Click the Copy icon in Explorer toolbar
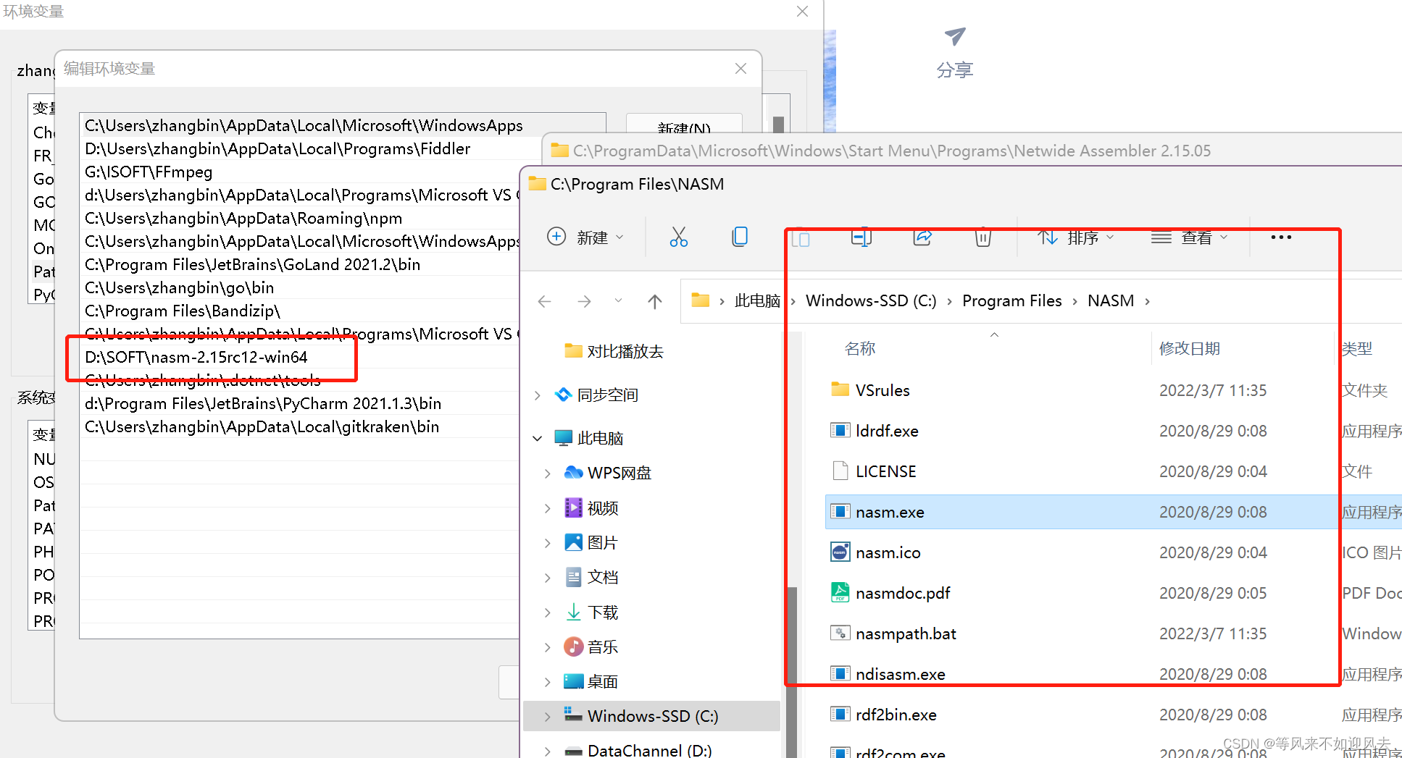Screen dimensions: 1402x758 coord(740,237)
